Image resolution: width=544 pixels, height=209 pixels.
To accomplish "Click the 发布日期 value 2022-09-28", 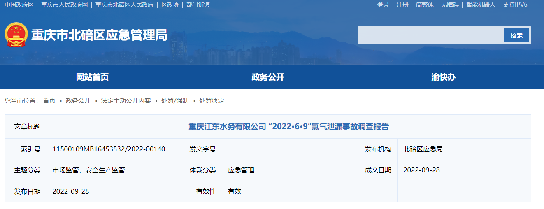I will pos(71,191).
